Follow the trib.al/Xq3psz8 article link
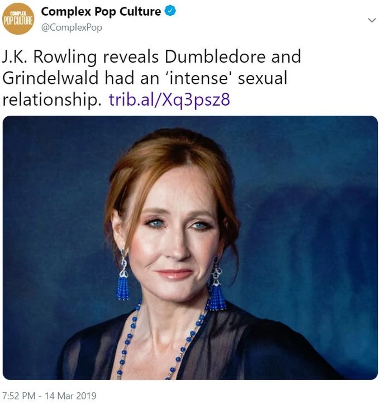 [x=169, y=99]
